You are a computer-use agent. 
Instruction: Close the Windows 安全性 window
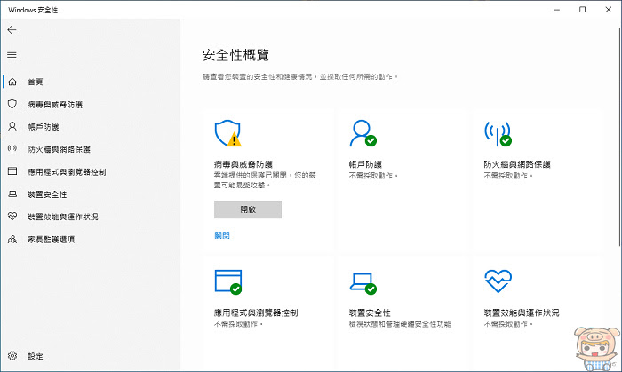[x=608, y=10]
